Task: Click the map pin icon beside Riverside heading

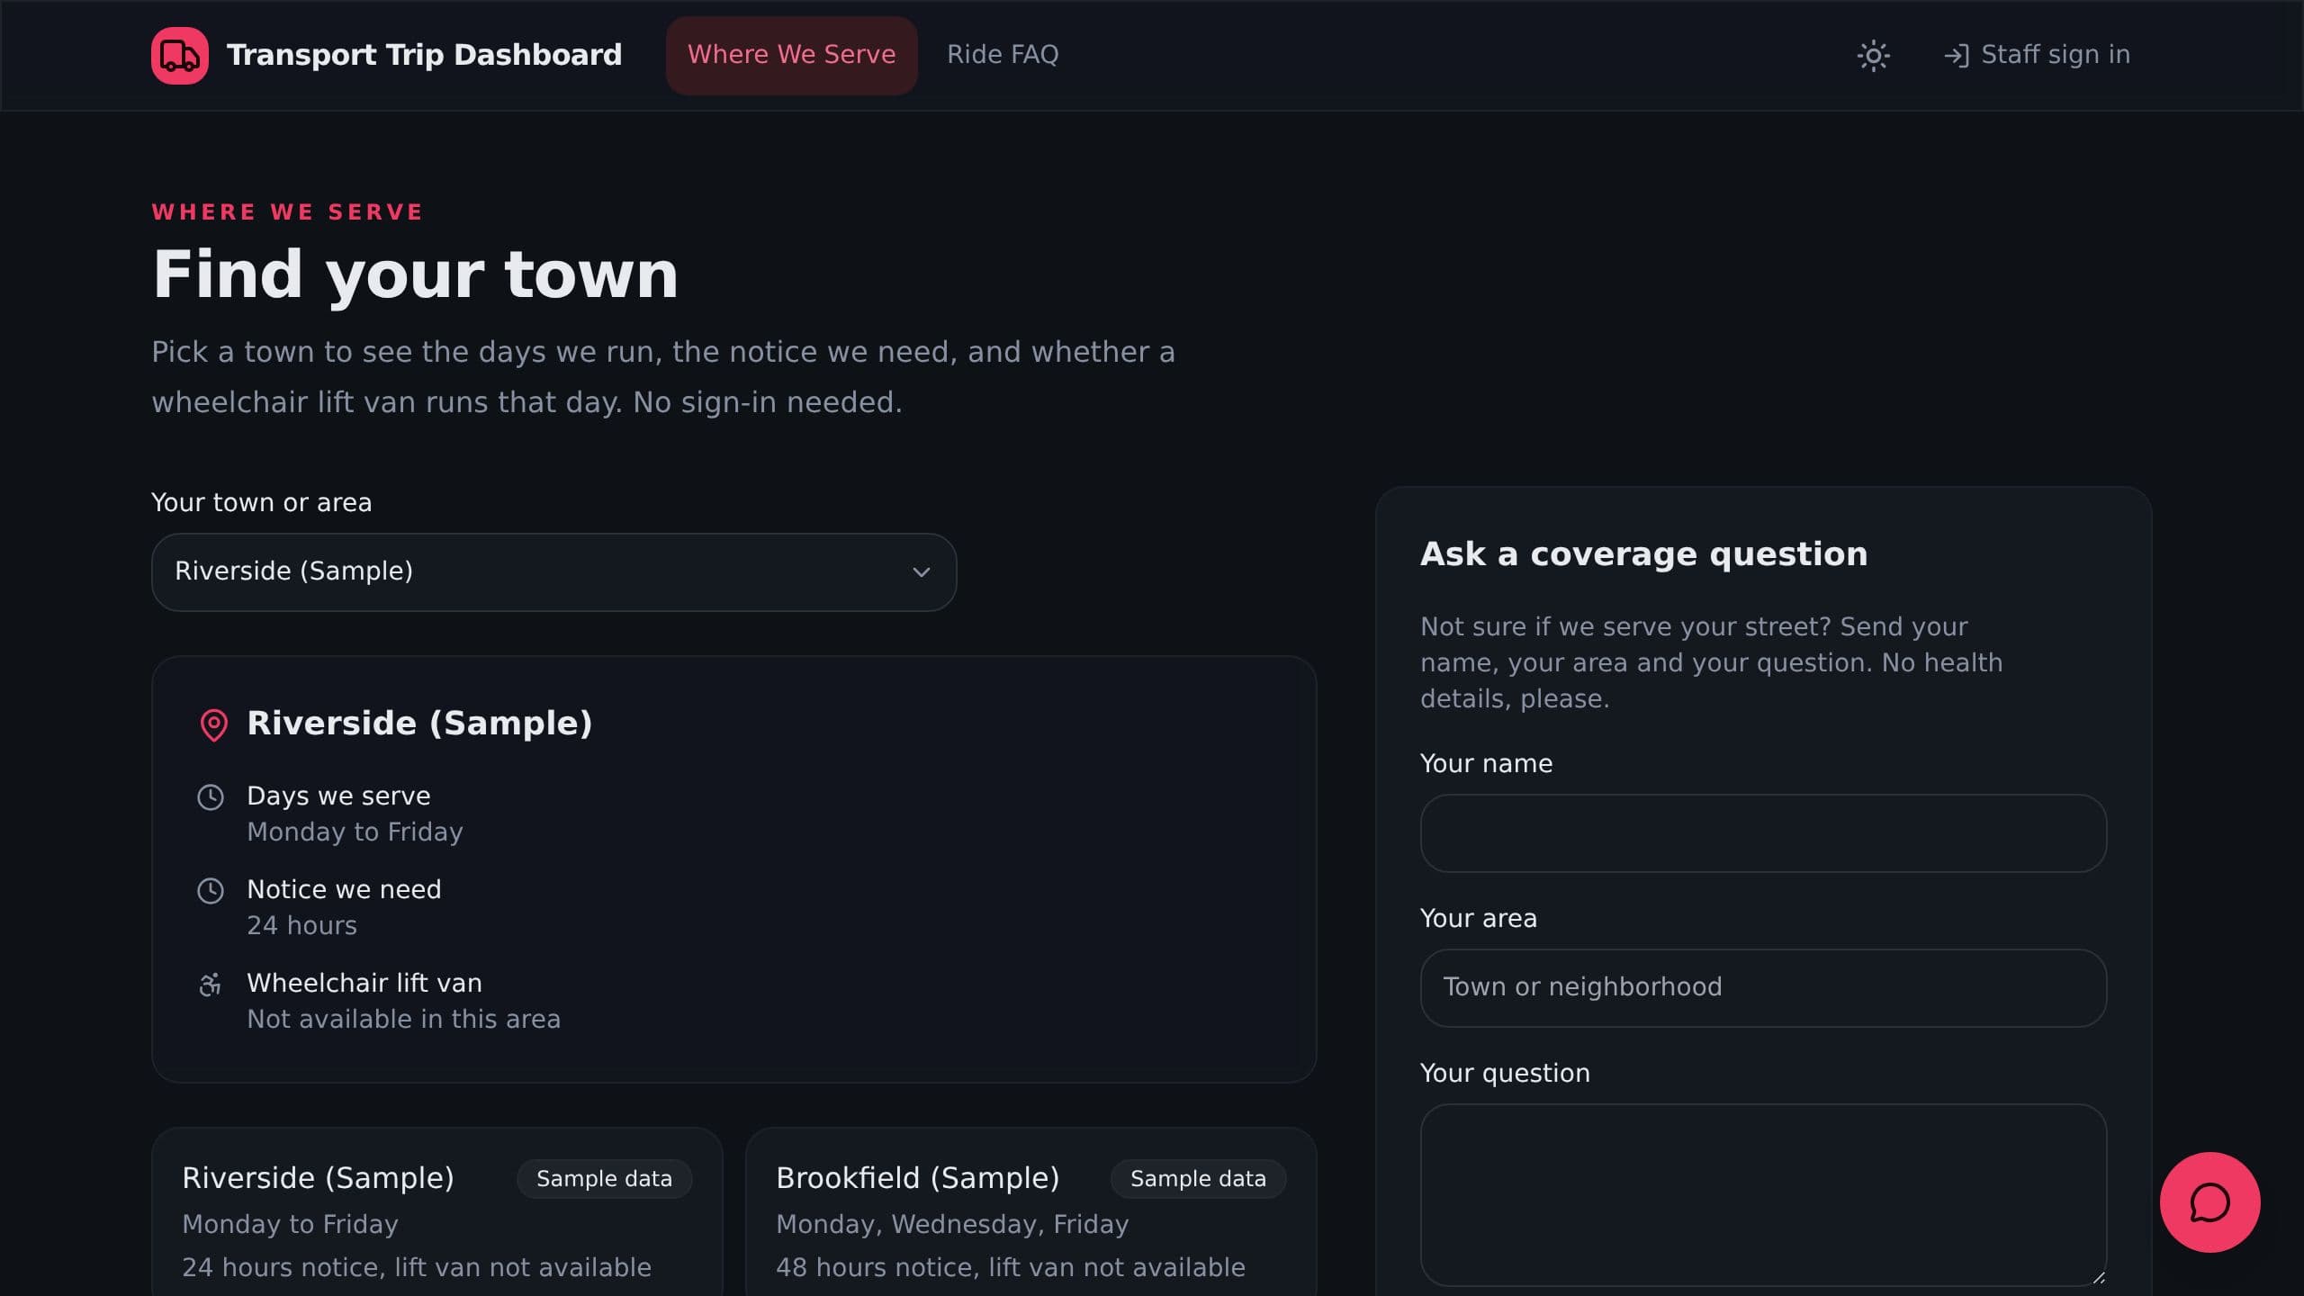Action: coord(213,724)
